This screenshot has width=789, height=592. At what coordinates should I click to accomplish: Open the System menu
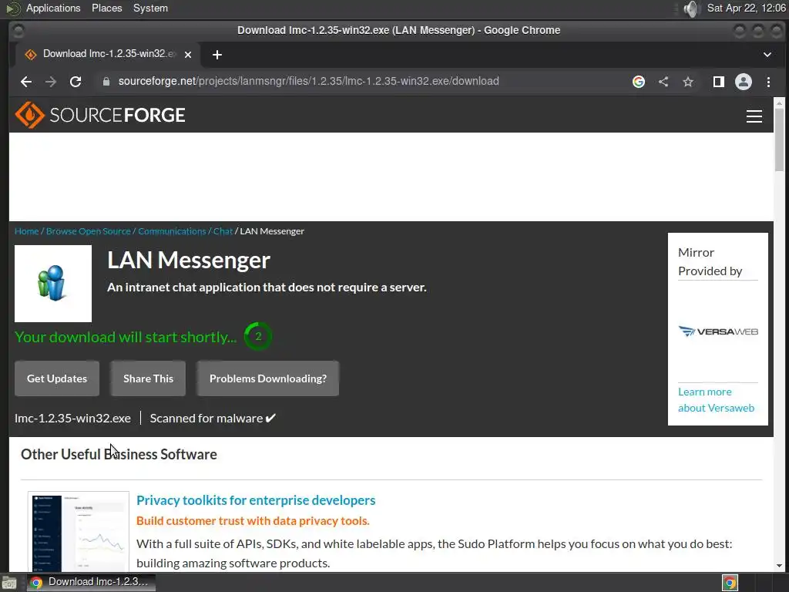point(150,8)
